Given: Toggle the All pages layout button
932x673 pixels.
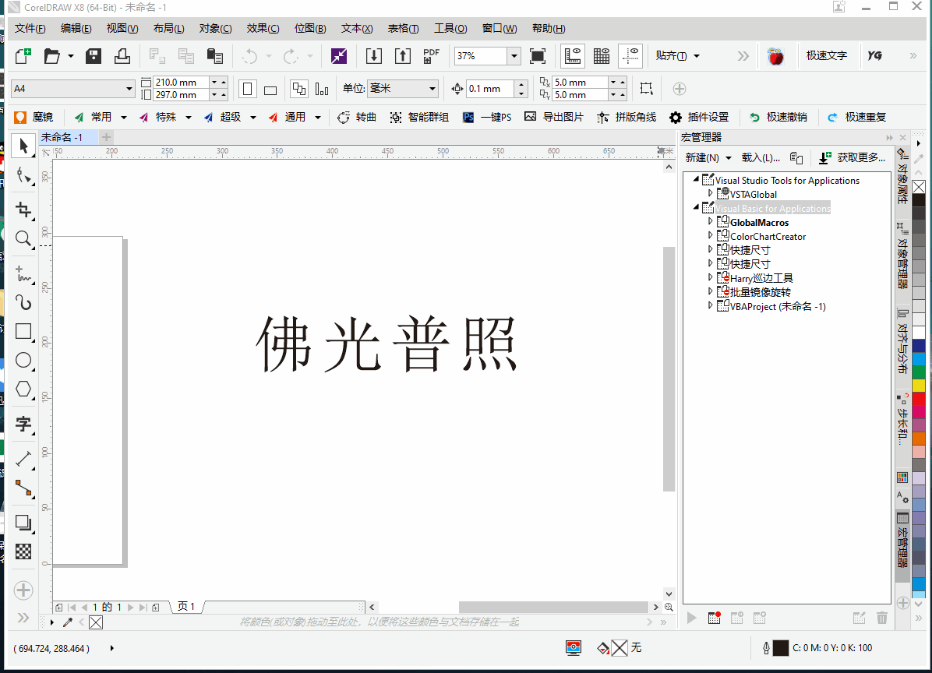Looking at the screenshot, I should [299, 89].
